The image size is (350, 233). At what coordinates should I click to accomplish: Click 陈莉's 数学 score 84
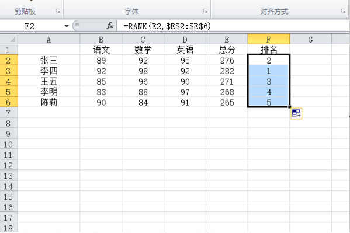point(143,102)
